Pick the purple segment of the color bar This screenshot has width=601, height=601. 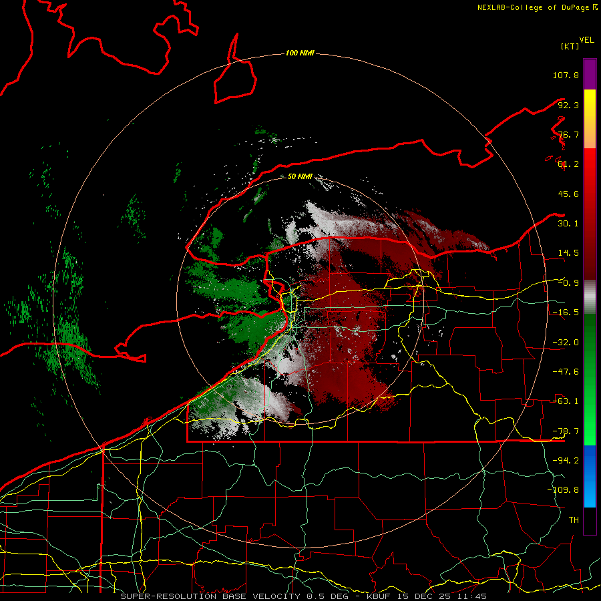point(590,74)
